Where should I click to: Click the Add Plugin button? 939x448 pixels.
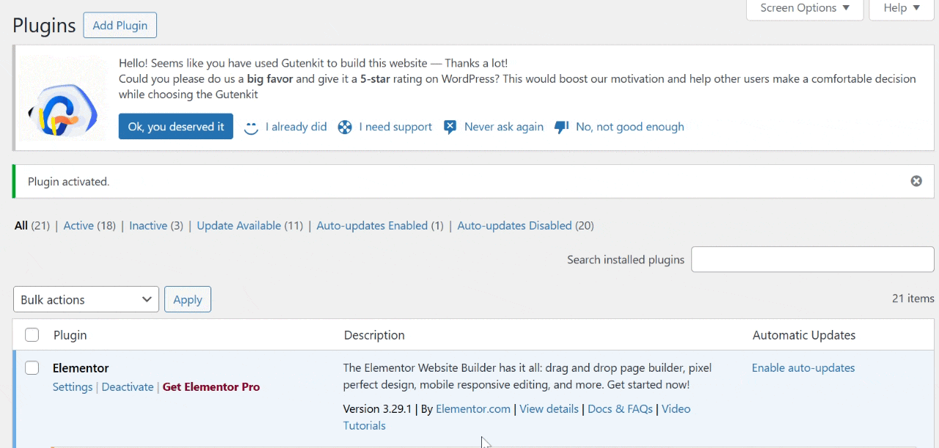[120, 24]
